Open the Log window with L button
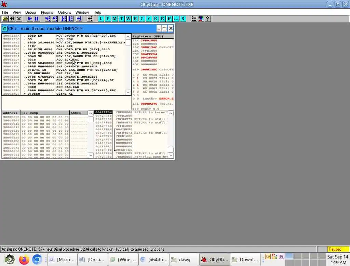Screen dimensions: 350x266 [101, 19]
